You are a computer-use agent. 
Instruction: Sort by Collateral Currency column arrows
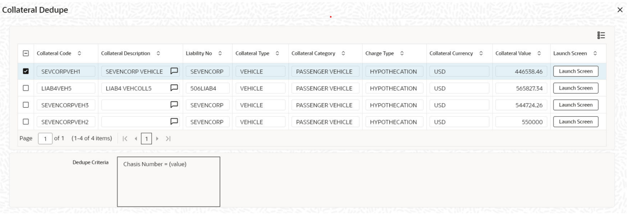pyautogui.click(x=481, y=53)
